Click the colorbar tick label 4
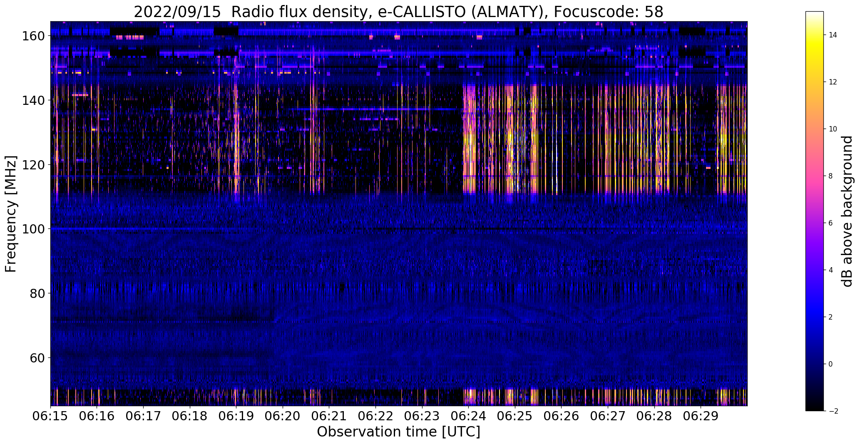 (x=831, y=270)
